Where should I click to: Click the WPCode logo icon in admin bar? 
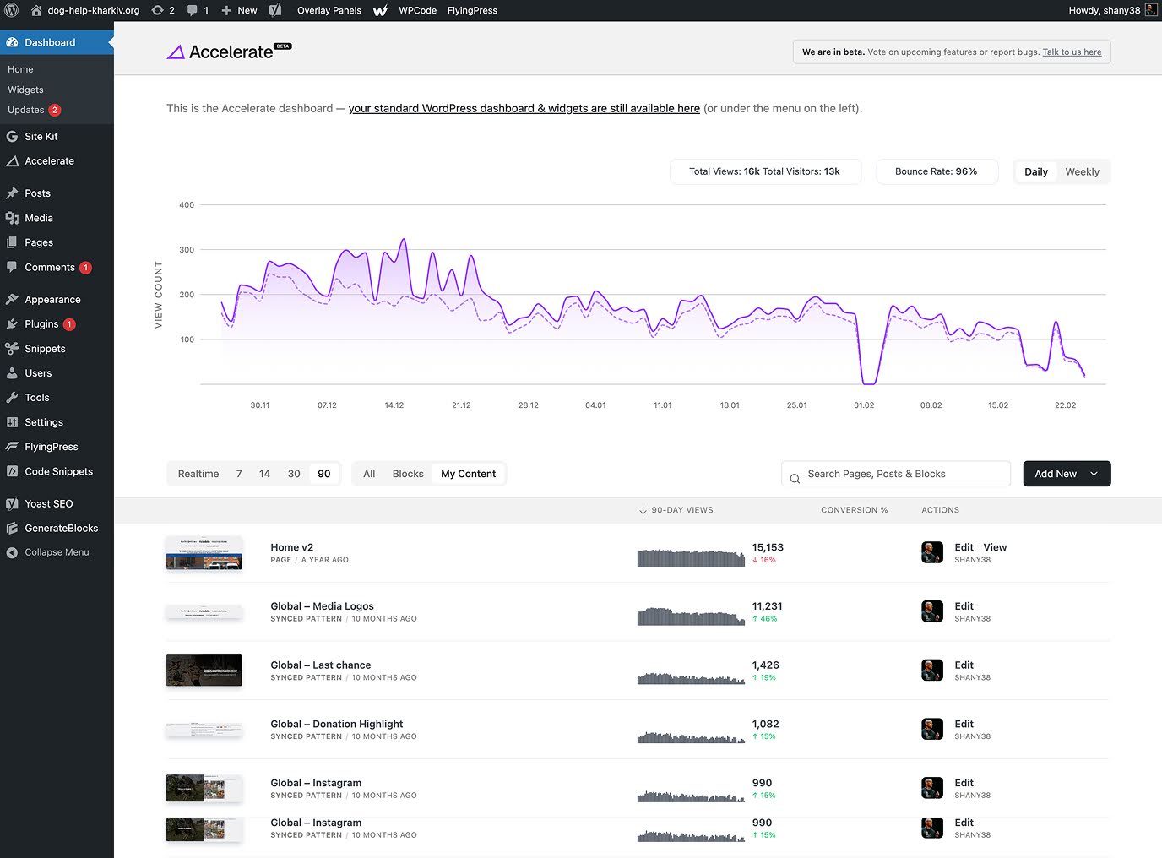point(380,10)
